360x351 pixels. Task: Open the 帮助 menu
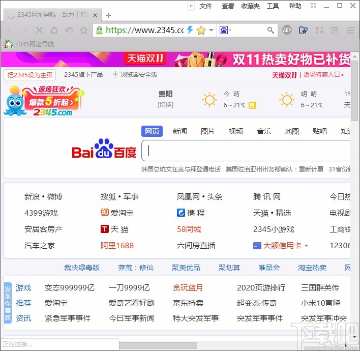coord(295,6)
